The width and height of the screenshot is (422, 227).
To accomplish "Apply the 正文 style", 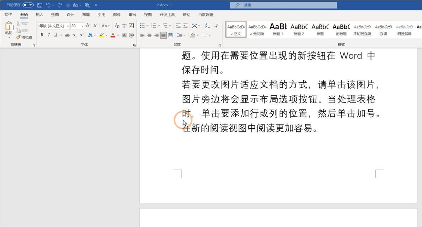I will pyautogui.click(x=236, y=29).
